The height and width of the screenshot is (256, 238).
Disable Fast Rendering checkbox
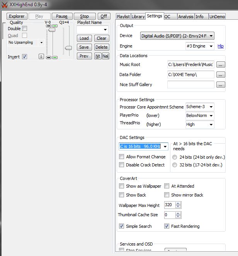pos(167,226)
